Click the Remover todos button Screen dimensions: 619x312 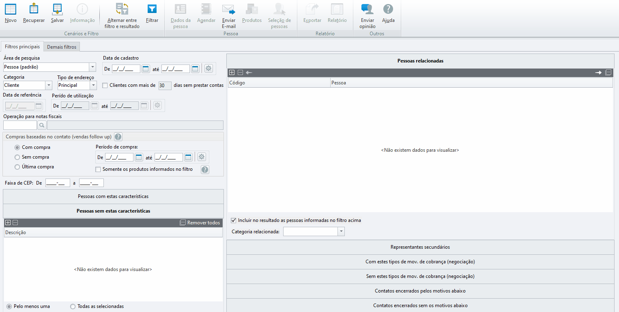tap(200, 223)
